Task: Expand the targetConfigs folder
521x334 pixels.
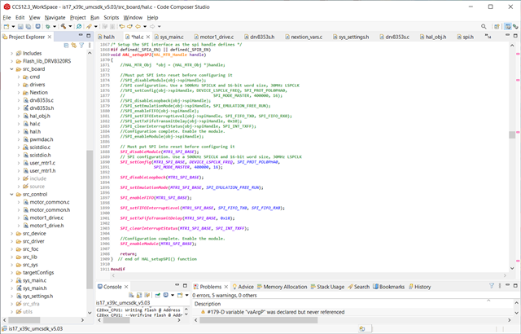Action: coord(11,273)
